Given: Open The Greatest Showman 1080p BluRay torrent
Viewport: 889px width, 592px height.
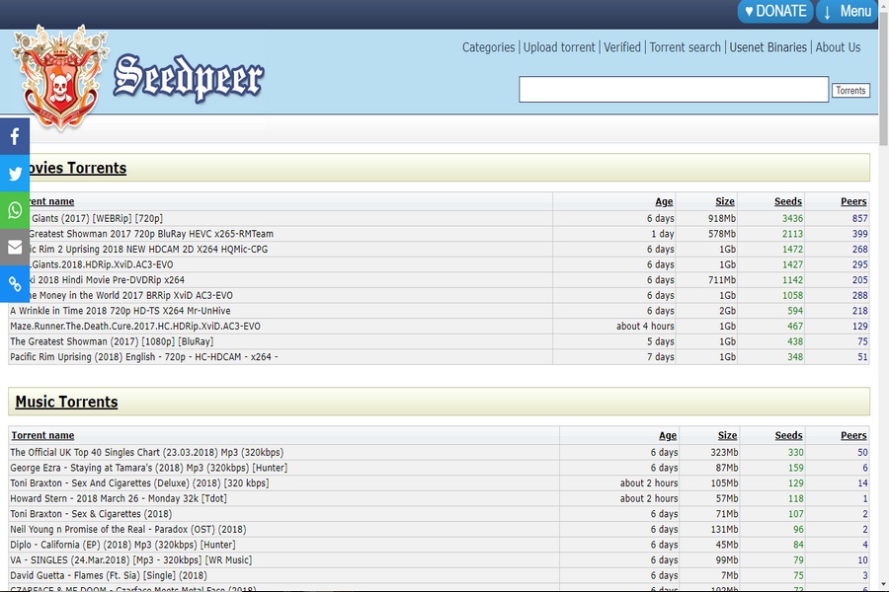Looking at the screenshot, I should point(112,341).
